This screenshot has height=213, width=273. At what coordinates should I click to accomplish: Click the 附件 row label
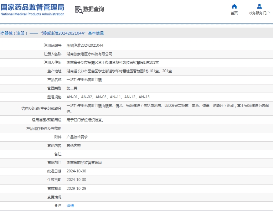point(58,137)
